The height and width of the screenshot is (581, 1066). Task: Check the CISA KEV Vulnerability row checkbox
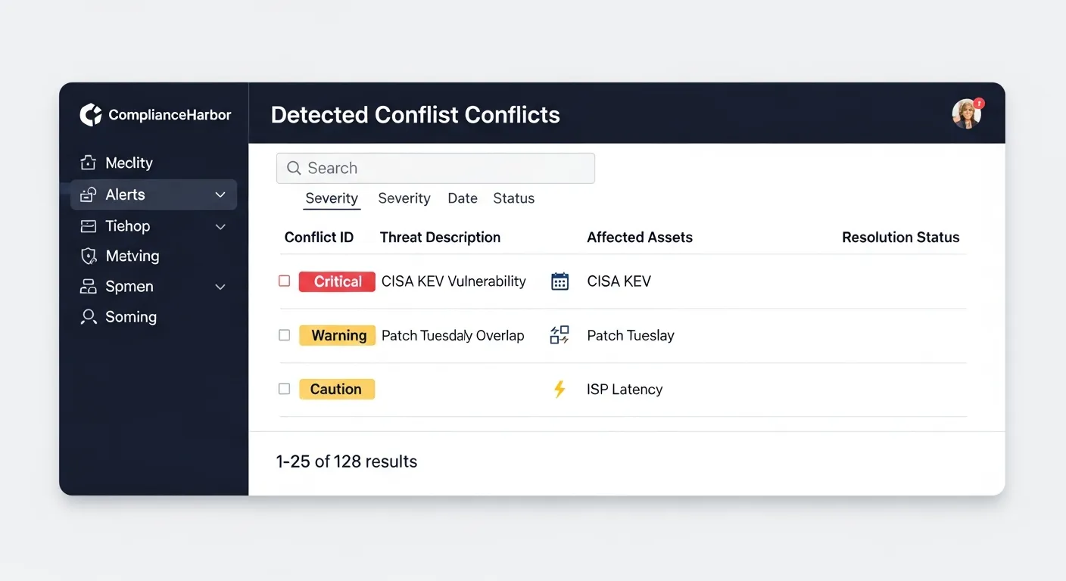[284, 281]
